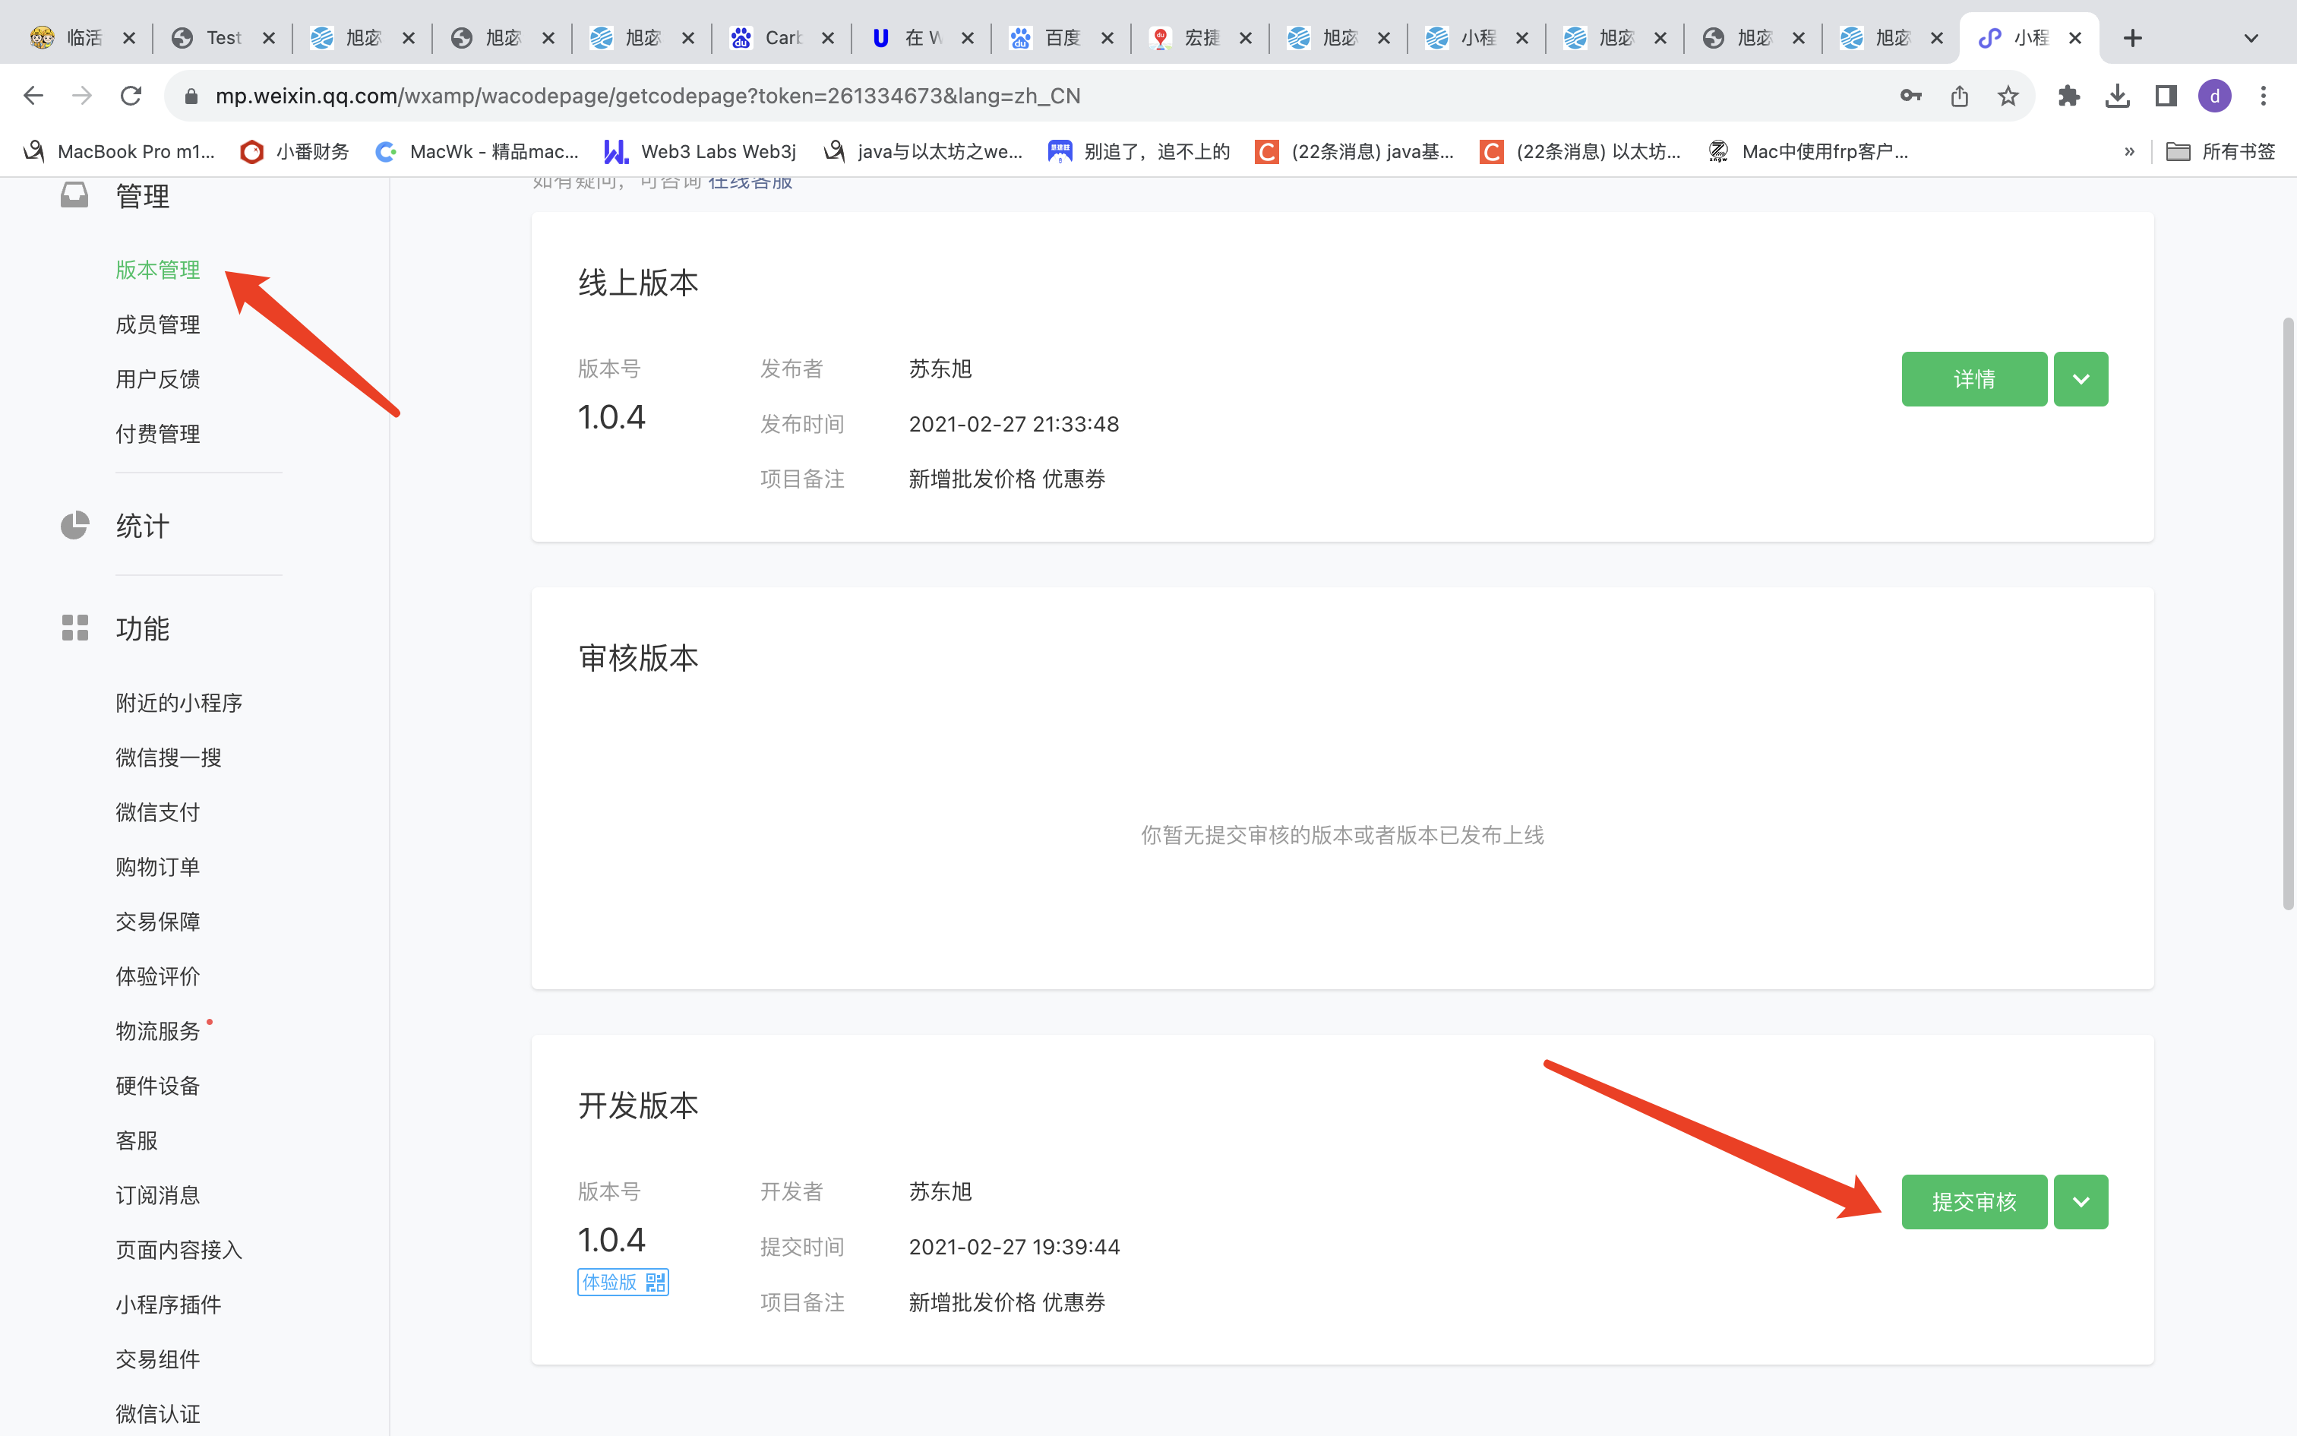Screen dimensions: 2297x1436
Task: Open the Web3 Labs Web3j bookmark
Action: click(700, 151)
